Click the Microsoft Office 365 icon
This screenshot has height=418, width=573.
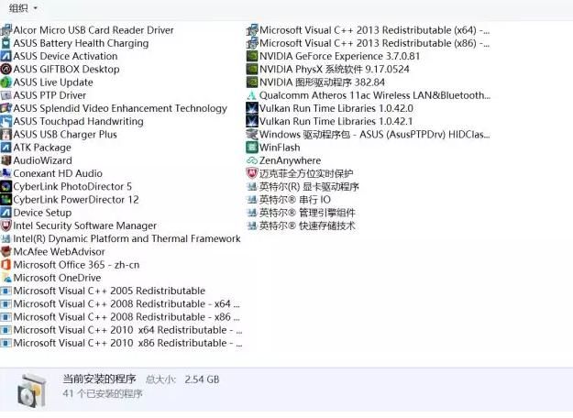coord(6,265)
